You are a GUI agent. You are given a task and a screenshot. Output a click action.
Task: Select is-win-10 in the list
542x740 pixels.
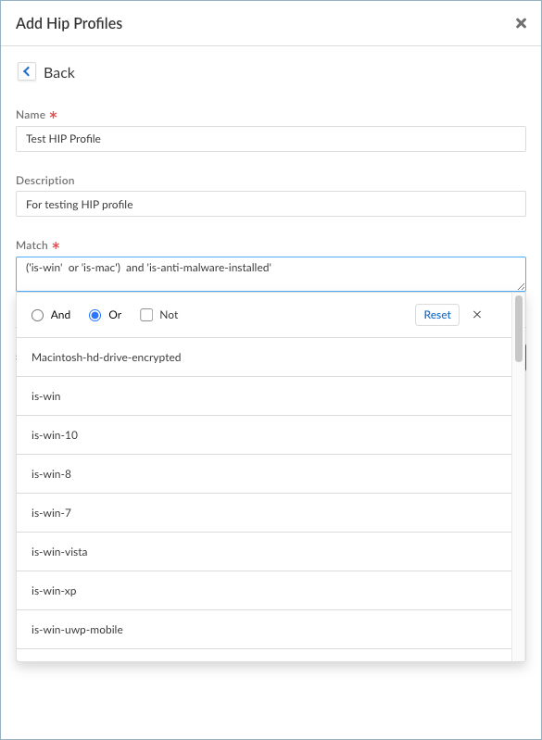click(264, 435)
